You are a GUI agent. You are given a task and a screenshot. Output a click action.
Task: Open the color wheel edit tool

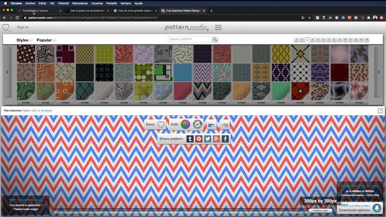tap(185, 124)
